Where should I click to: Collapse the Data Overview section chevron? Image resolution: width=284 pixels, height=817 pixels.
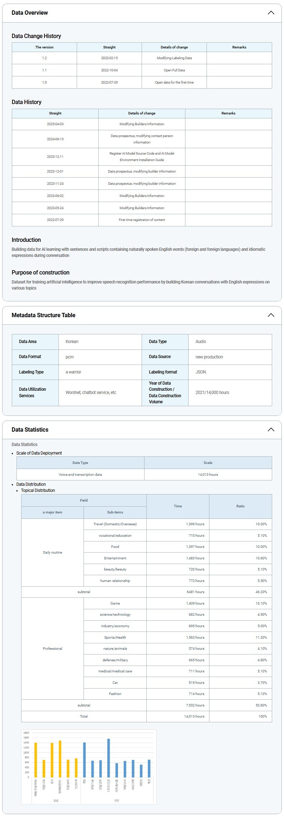(x=271, y=13)
